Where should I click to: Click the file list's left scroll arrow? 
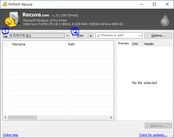(x=5, y=117)
